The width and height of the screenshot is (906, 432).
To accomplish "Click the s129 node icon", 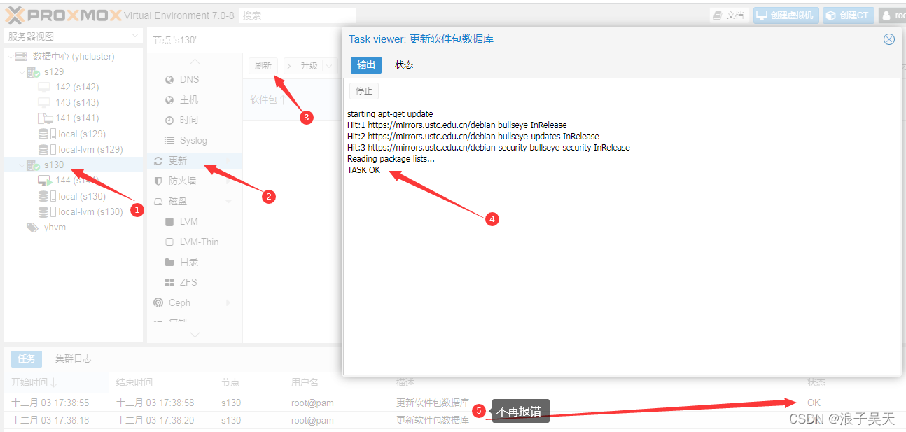I will coord(33,71).
